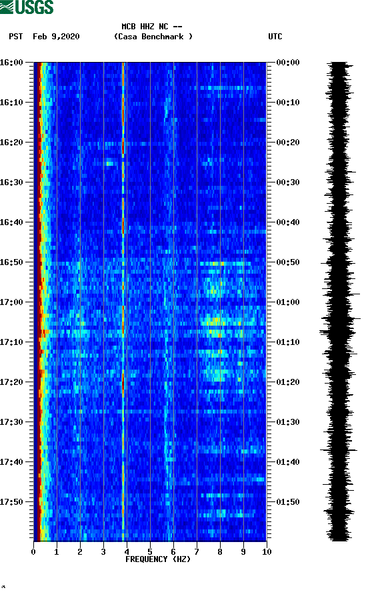Click the PST timezone label
This screenshot has width=368, height=594.
point(16,37)
